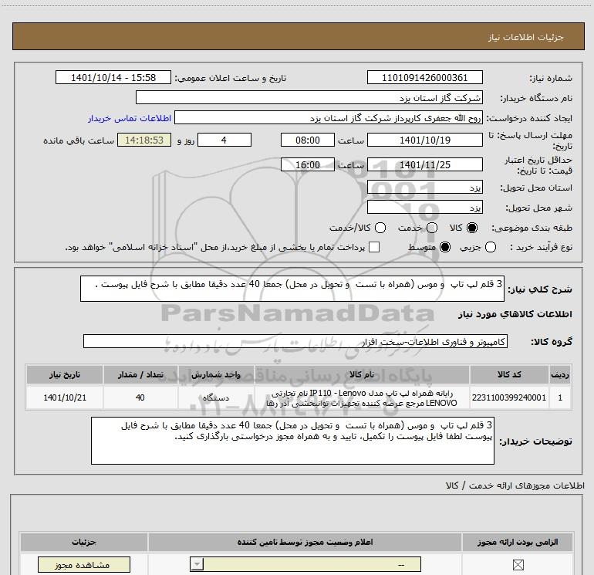
Task: Click the شرح کلی نیاز text box
Action: 292,289
